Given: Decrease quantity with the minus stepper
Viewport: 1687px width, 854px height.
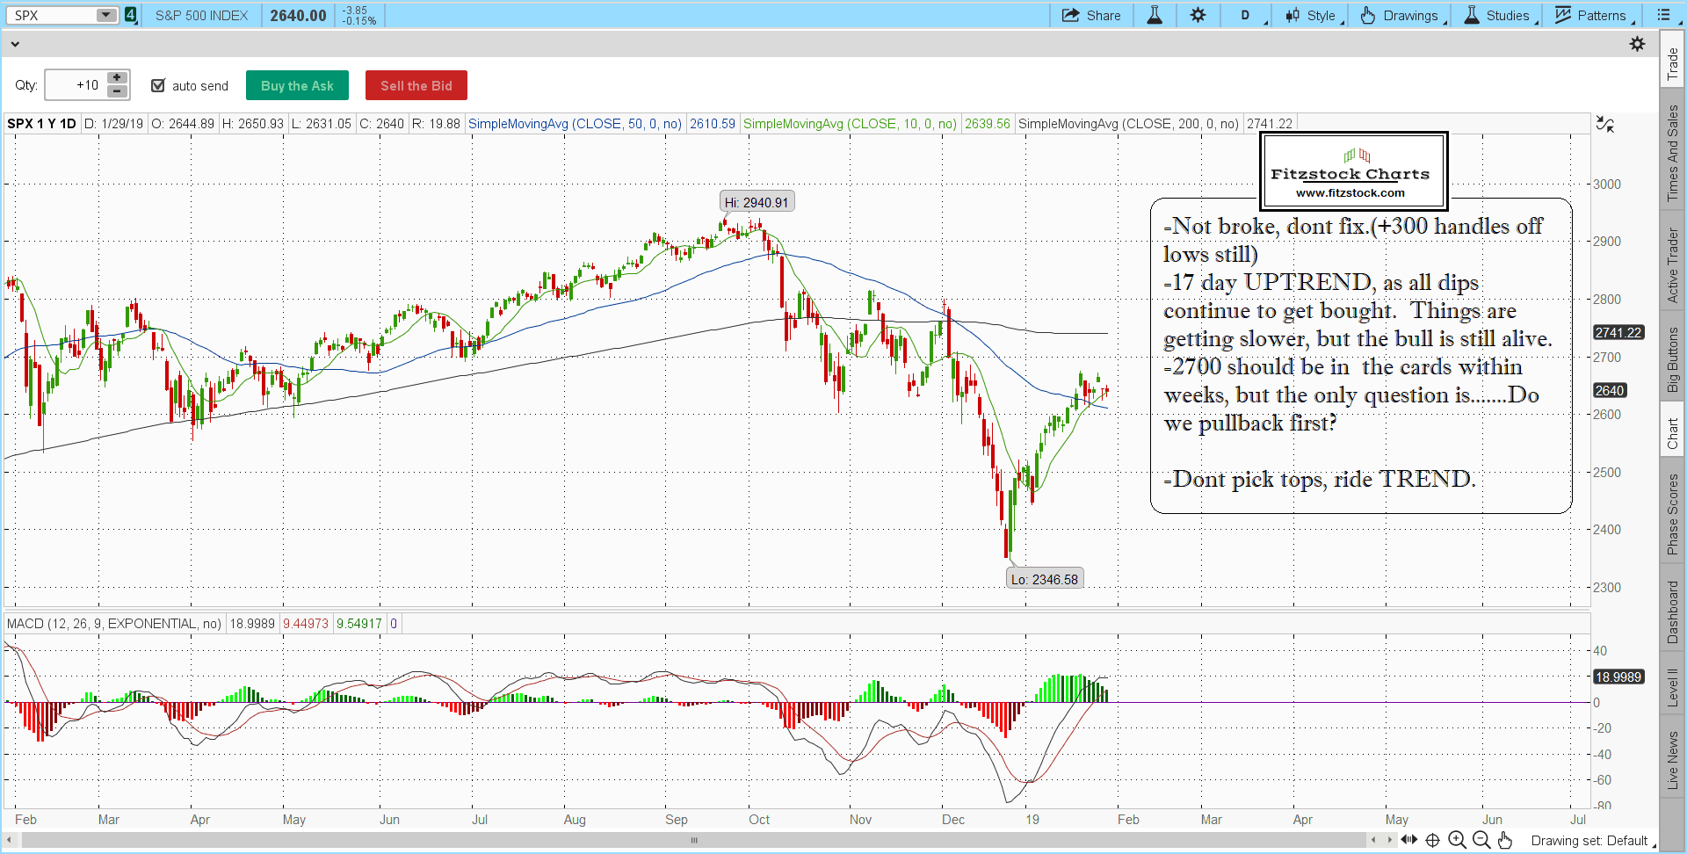Looking at the screenshot, I should 117,91.
